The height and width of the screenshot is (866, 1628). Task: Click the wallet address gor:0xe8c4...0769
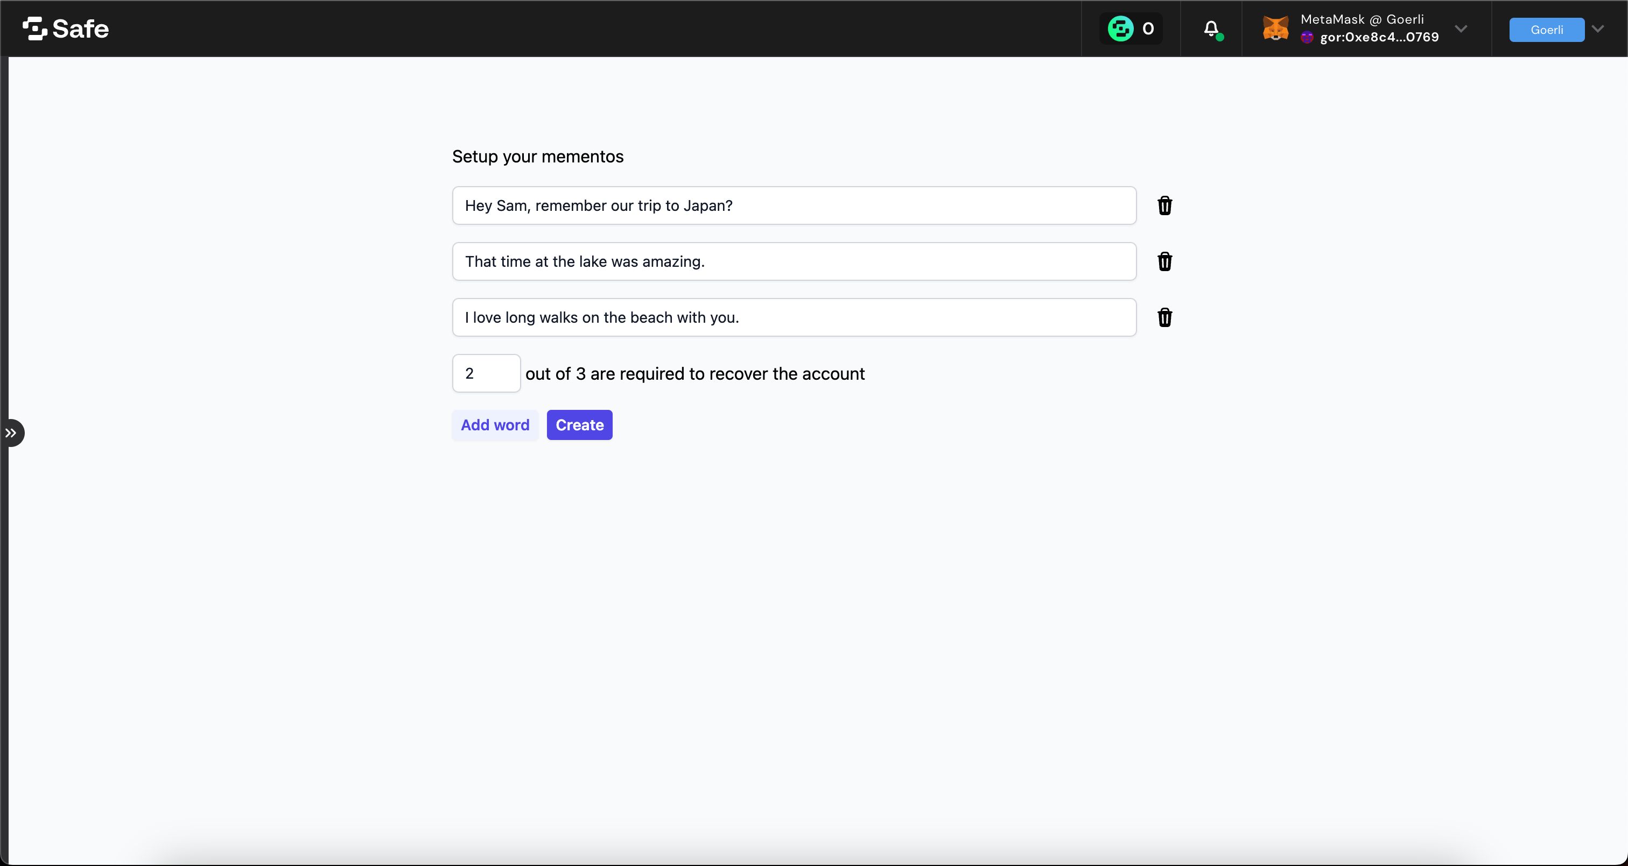click(x=1379, y=37)
